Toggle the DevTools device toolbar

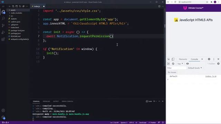[173, 59]
